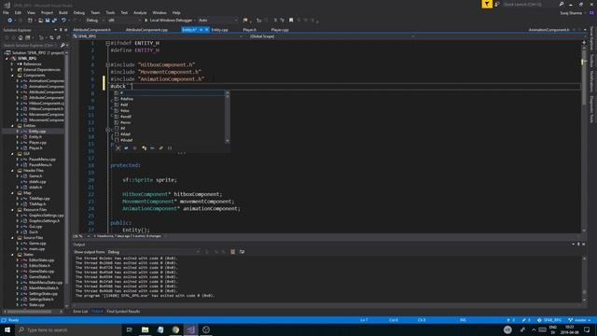This screenshot has width=597, height=336.
Task: Click the Save All toolbar icon
Action: 54,21
